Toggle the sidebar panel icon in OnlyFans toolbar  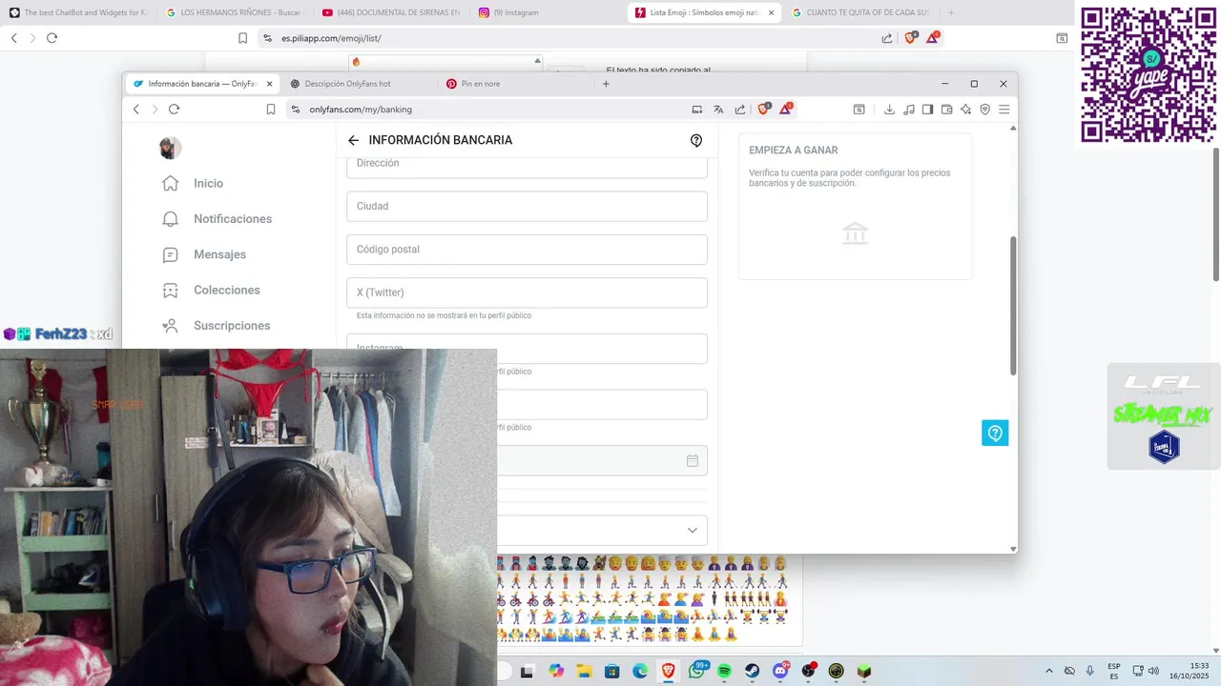[927, 110]
